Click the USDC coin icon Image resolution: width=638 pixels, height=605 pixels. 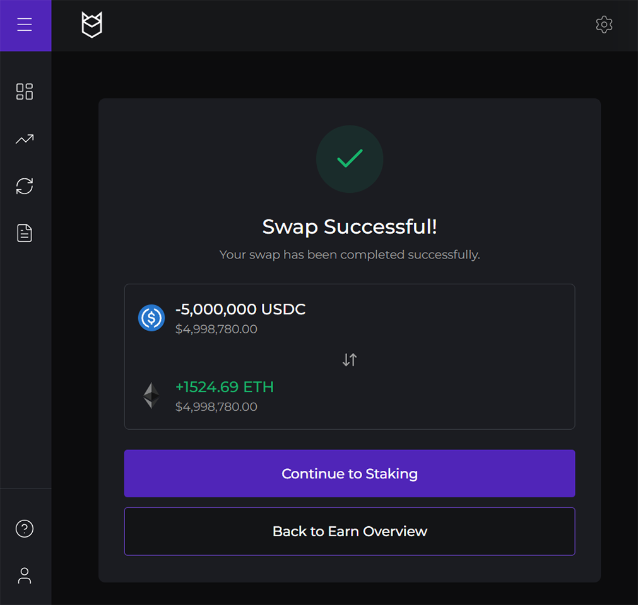[x=151, y=318]
